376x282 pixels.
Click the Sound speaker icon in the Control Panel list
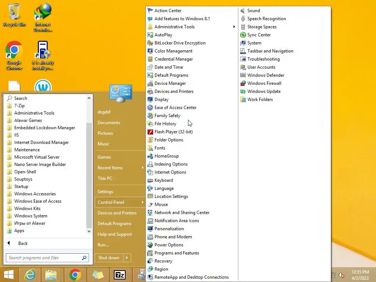coord(243,11)
